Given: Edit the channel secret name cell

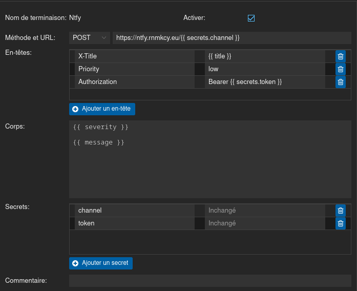Looking at the screenshot, I should click(x=135, y=211).
